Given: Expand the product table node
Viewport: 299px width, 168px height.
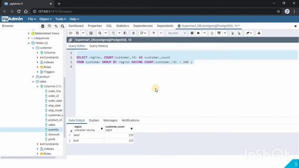Looking at the screenshot, I should (33, 77).
